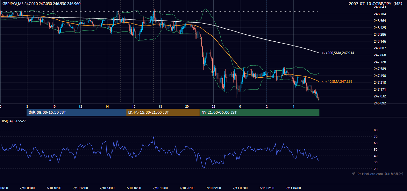407x191 pixels.
Task: Click the price axis value 248.843
Action: coord(380,7)
